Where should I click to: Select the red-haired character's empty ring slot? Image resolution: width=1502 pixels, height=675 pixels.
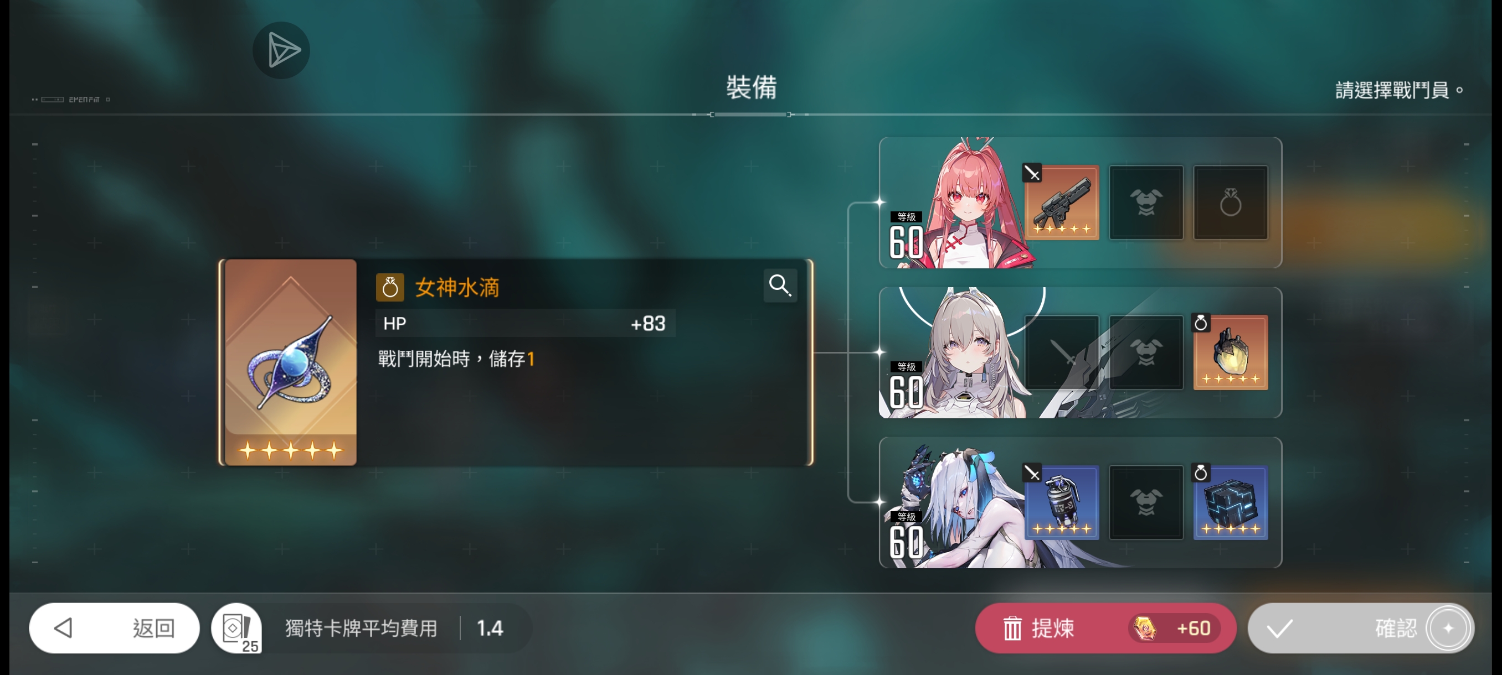click(x=1230, y=202)
